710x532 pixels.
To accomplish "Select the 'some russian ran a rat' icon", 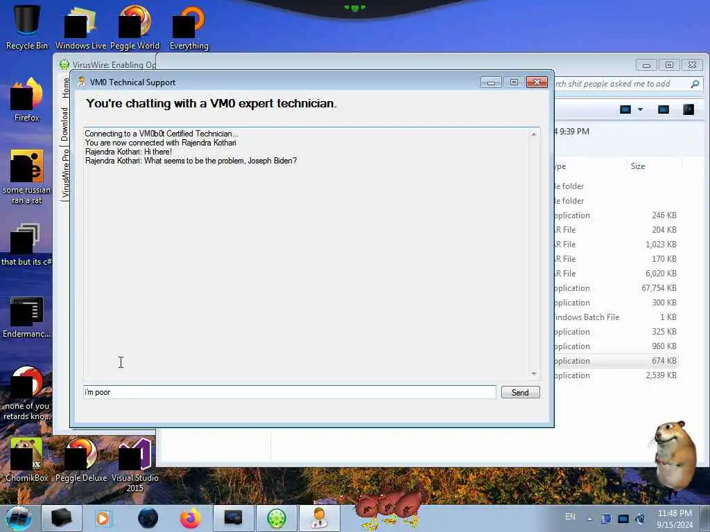I will click(x=27, y=177).
